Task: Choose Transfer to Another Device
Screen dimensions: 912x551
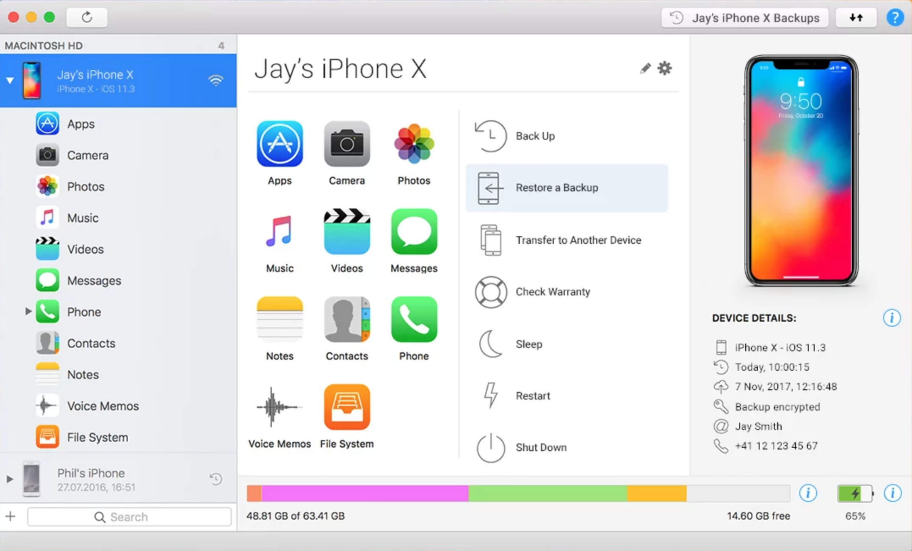Action: pos(567,240)
